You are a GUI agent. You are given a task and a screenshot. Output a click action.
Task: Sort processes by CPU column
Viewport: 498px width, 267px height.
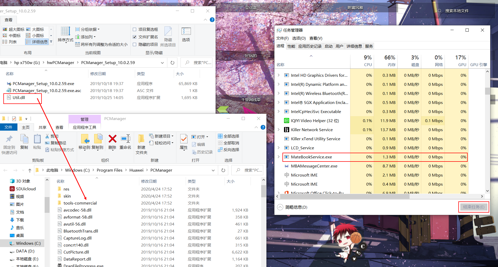pyautogui.click(x=362, y=61)
